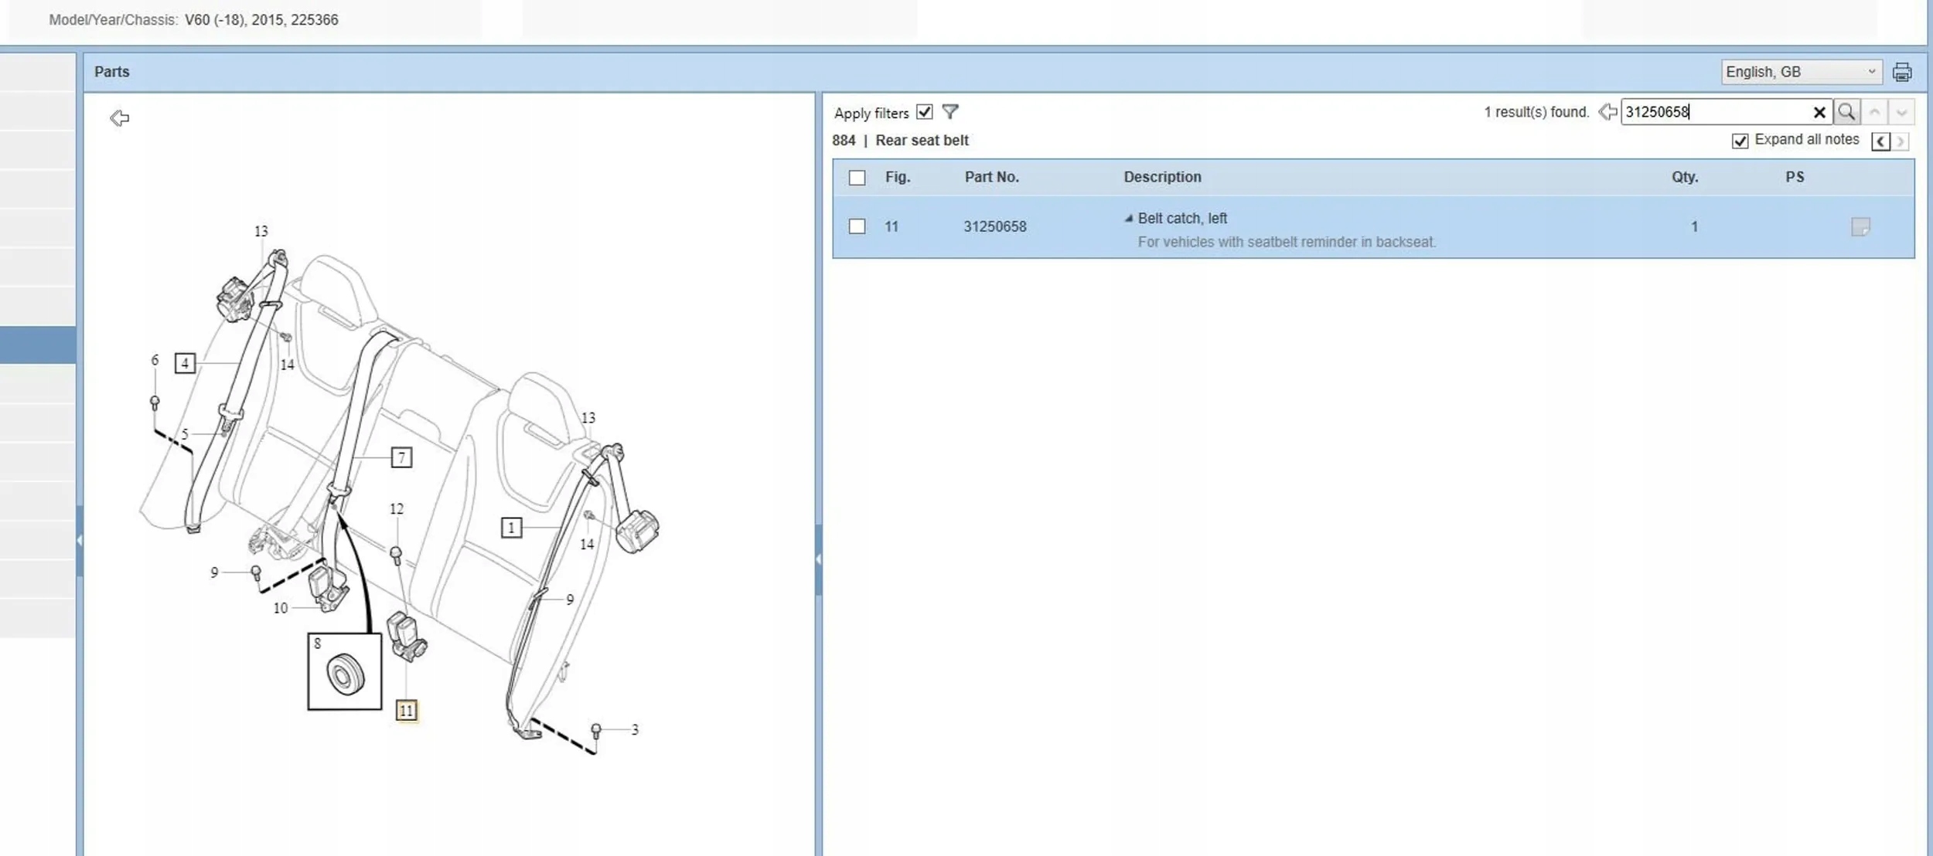Tick checkbox for part 31250658 row
1933x856 pixels.
(857, 226)
